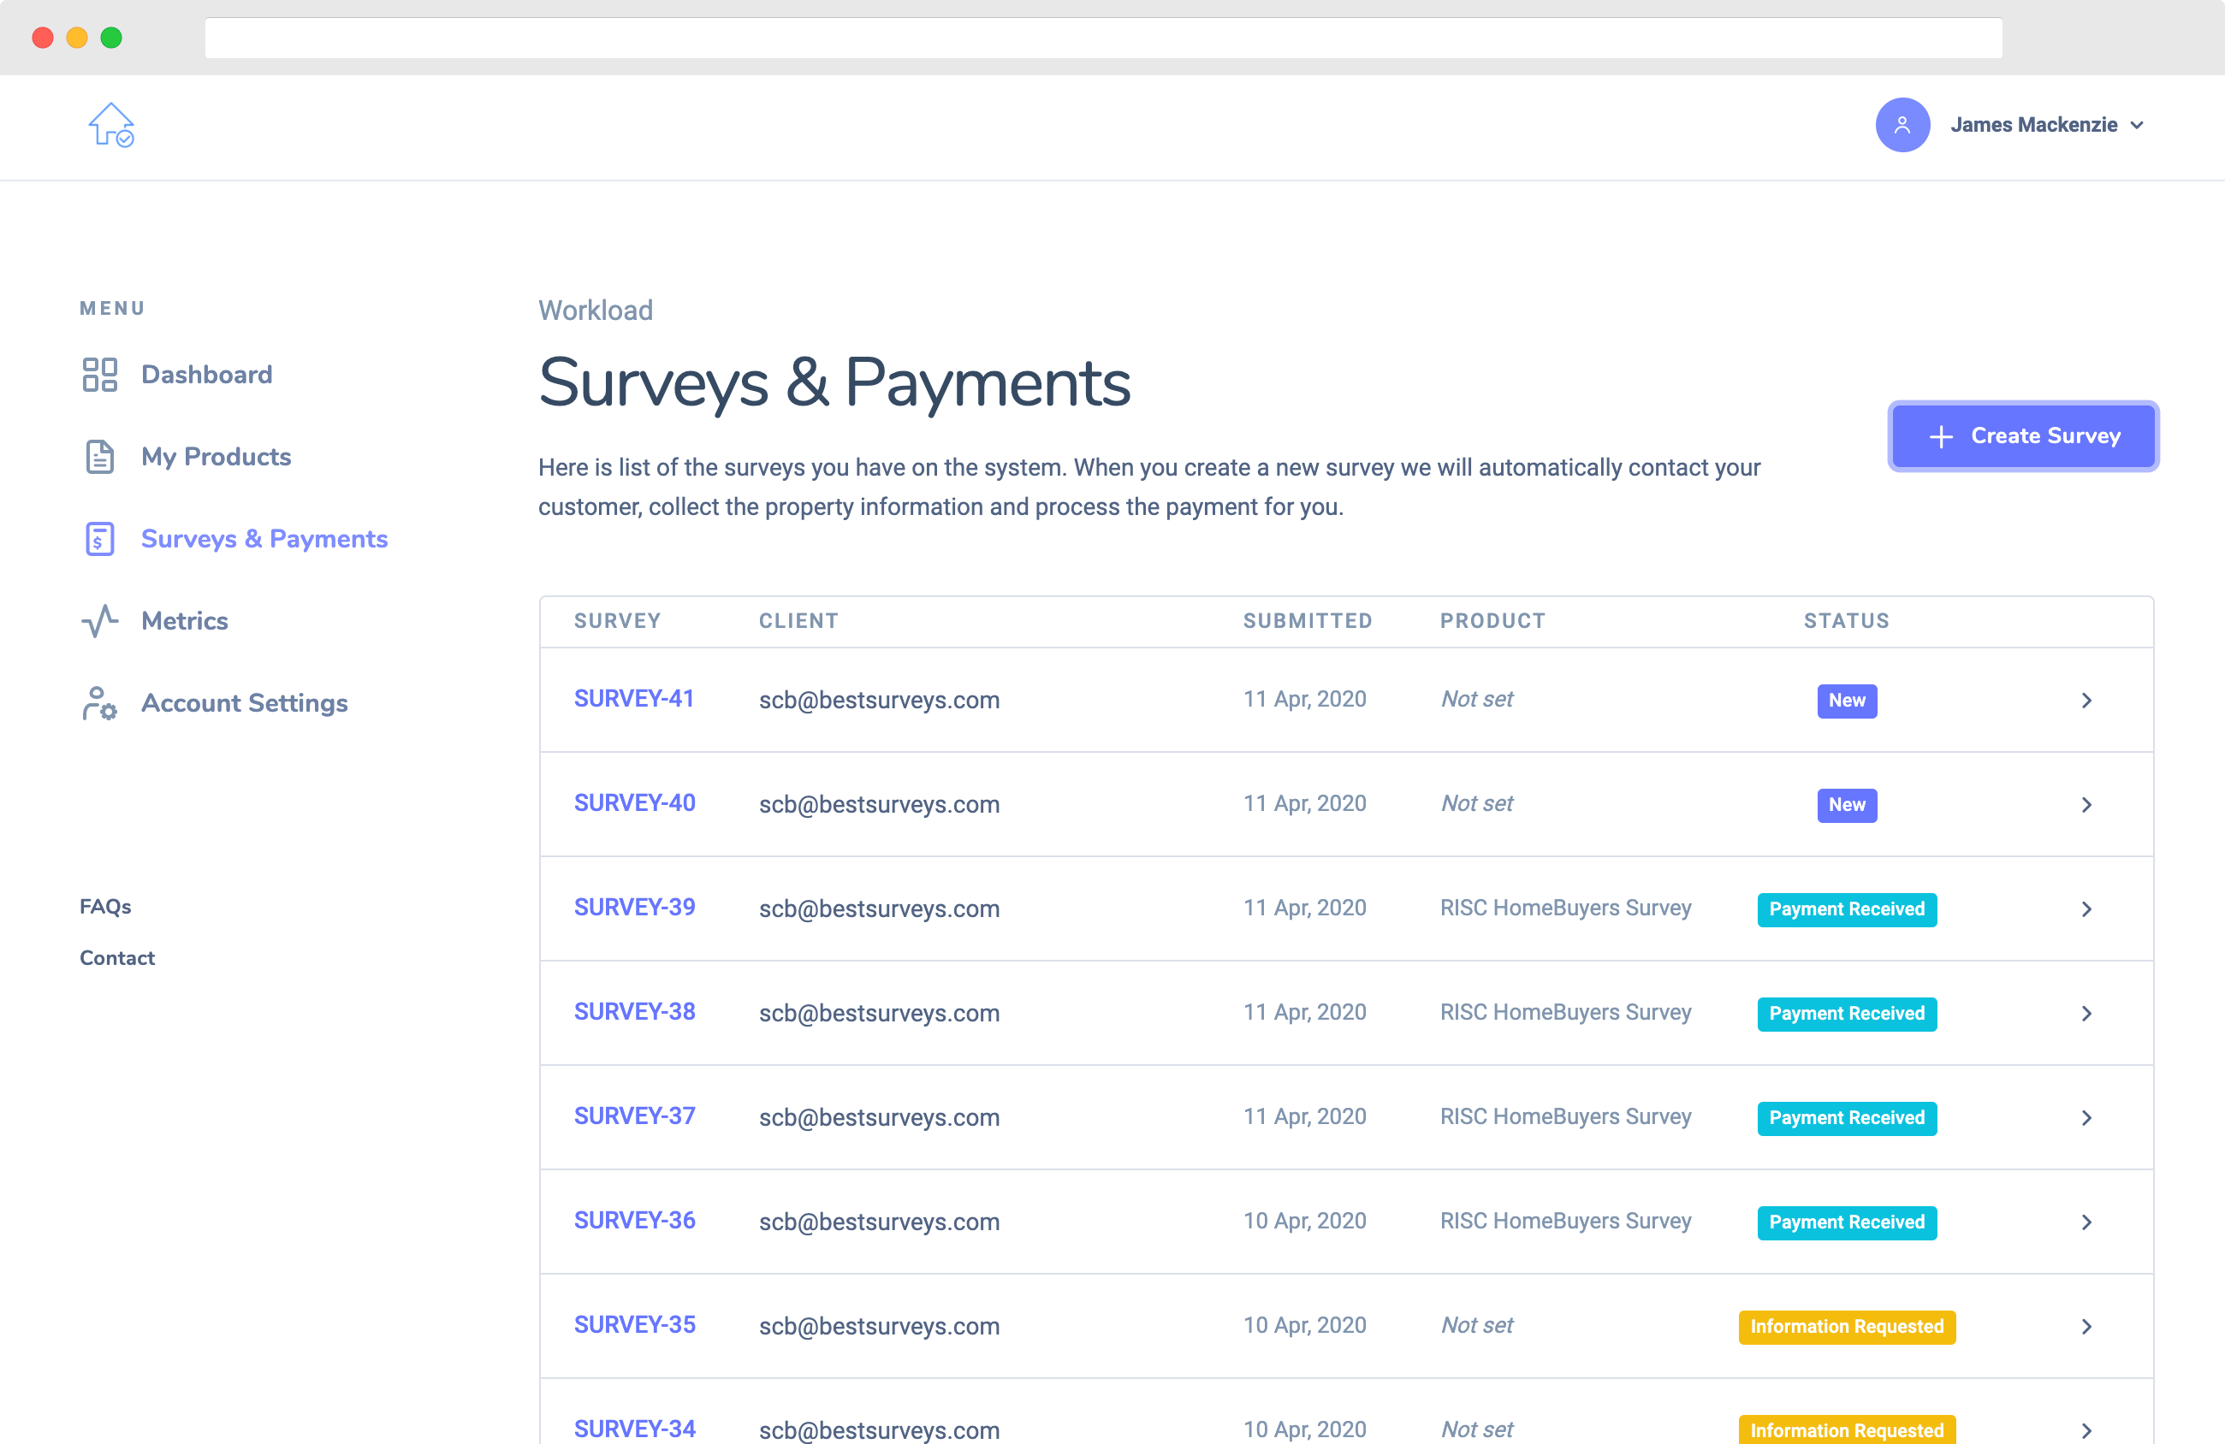Expand the SURVEY-39 row chevron

[2086, 908]
